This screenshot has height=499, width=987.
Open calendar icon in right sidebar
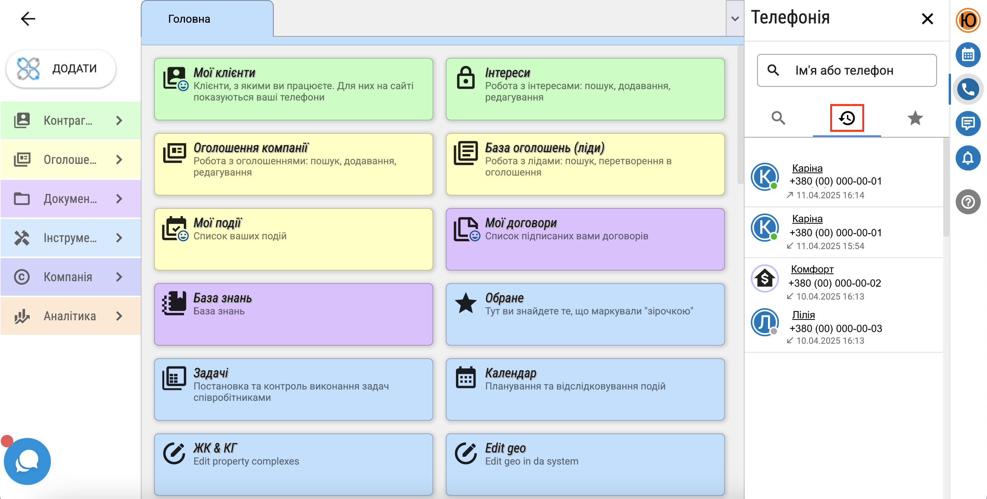968,55
